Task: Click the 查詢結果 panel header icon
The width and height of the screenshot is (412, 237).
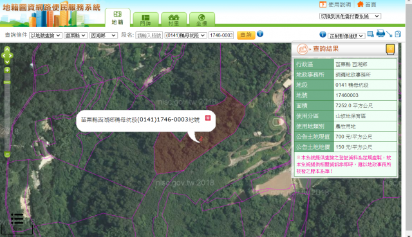Action: [303, 49]
